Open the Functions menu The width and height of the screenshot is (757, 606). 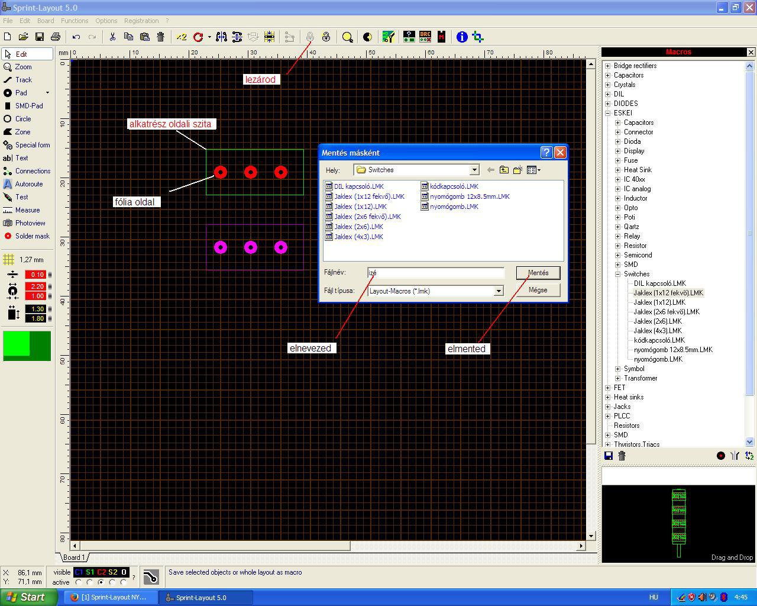pyautogui.click(x=75, y=21)
